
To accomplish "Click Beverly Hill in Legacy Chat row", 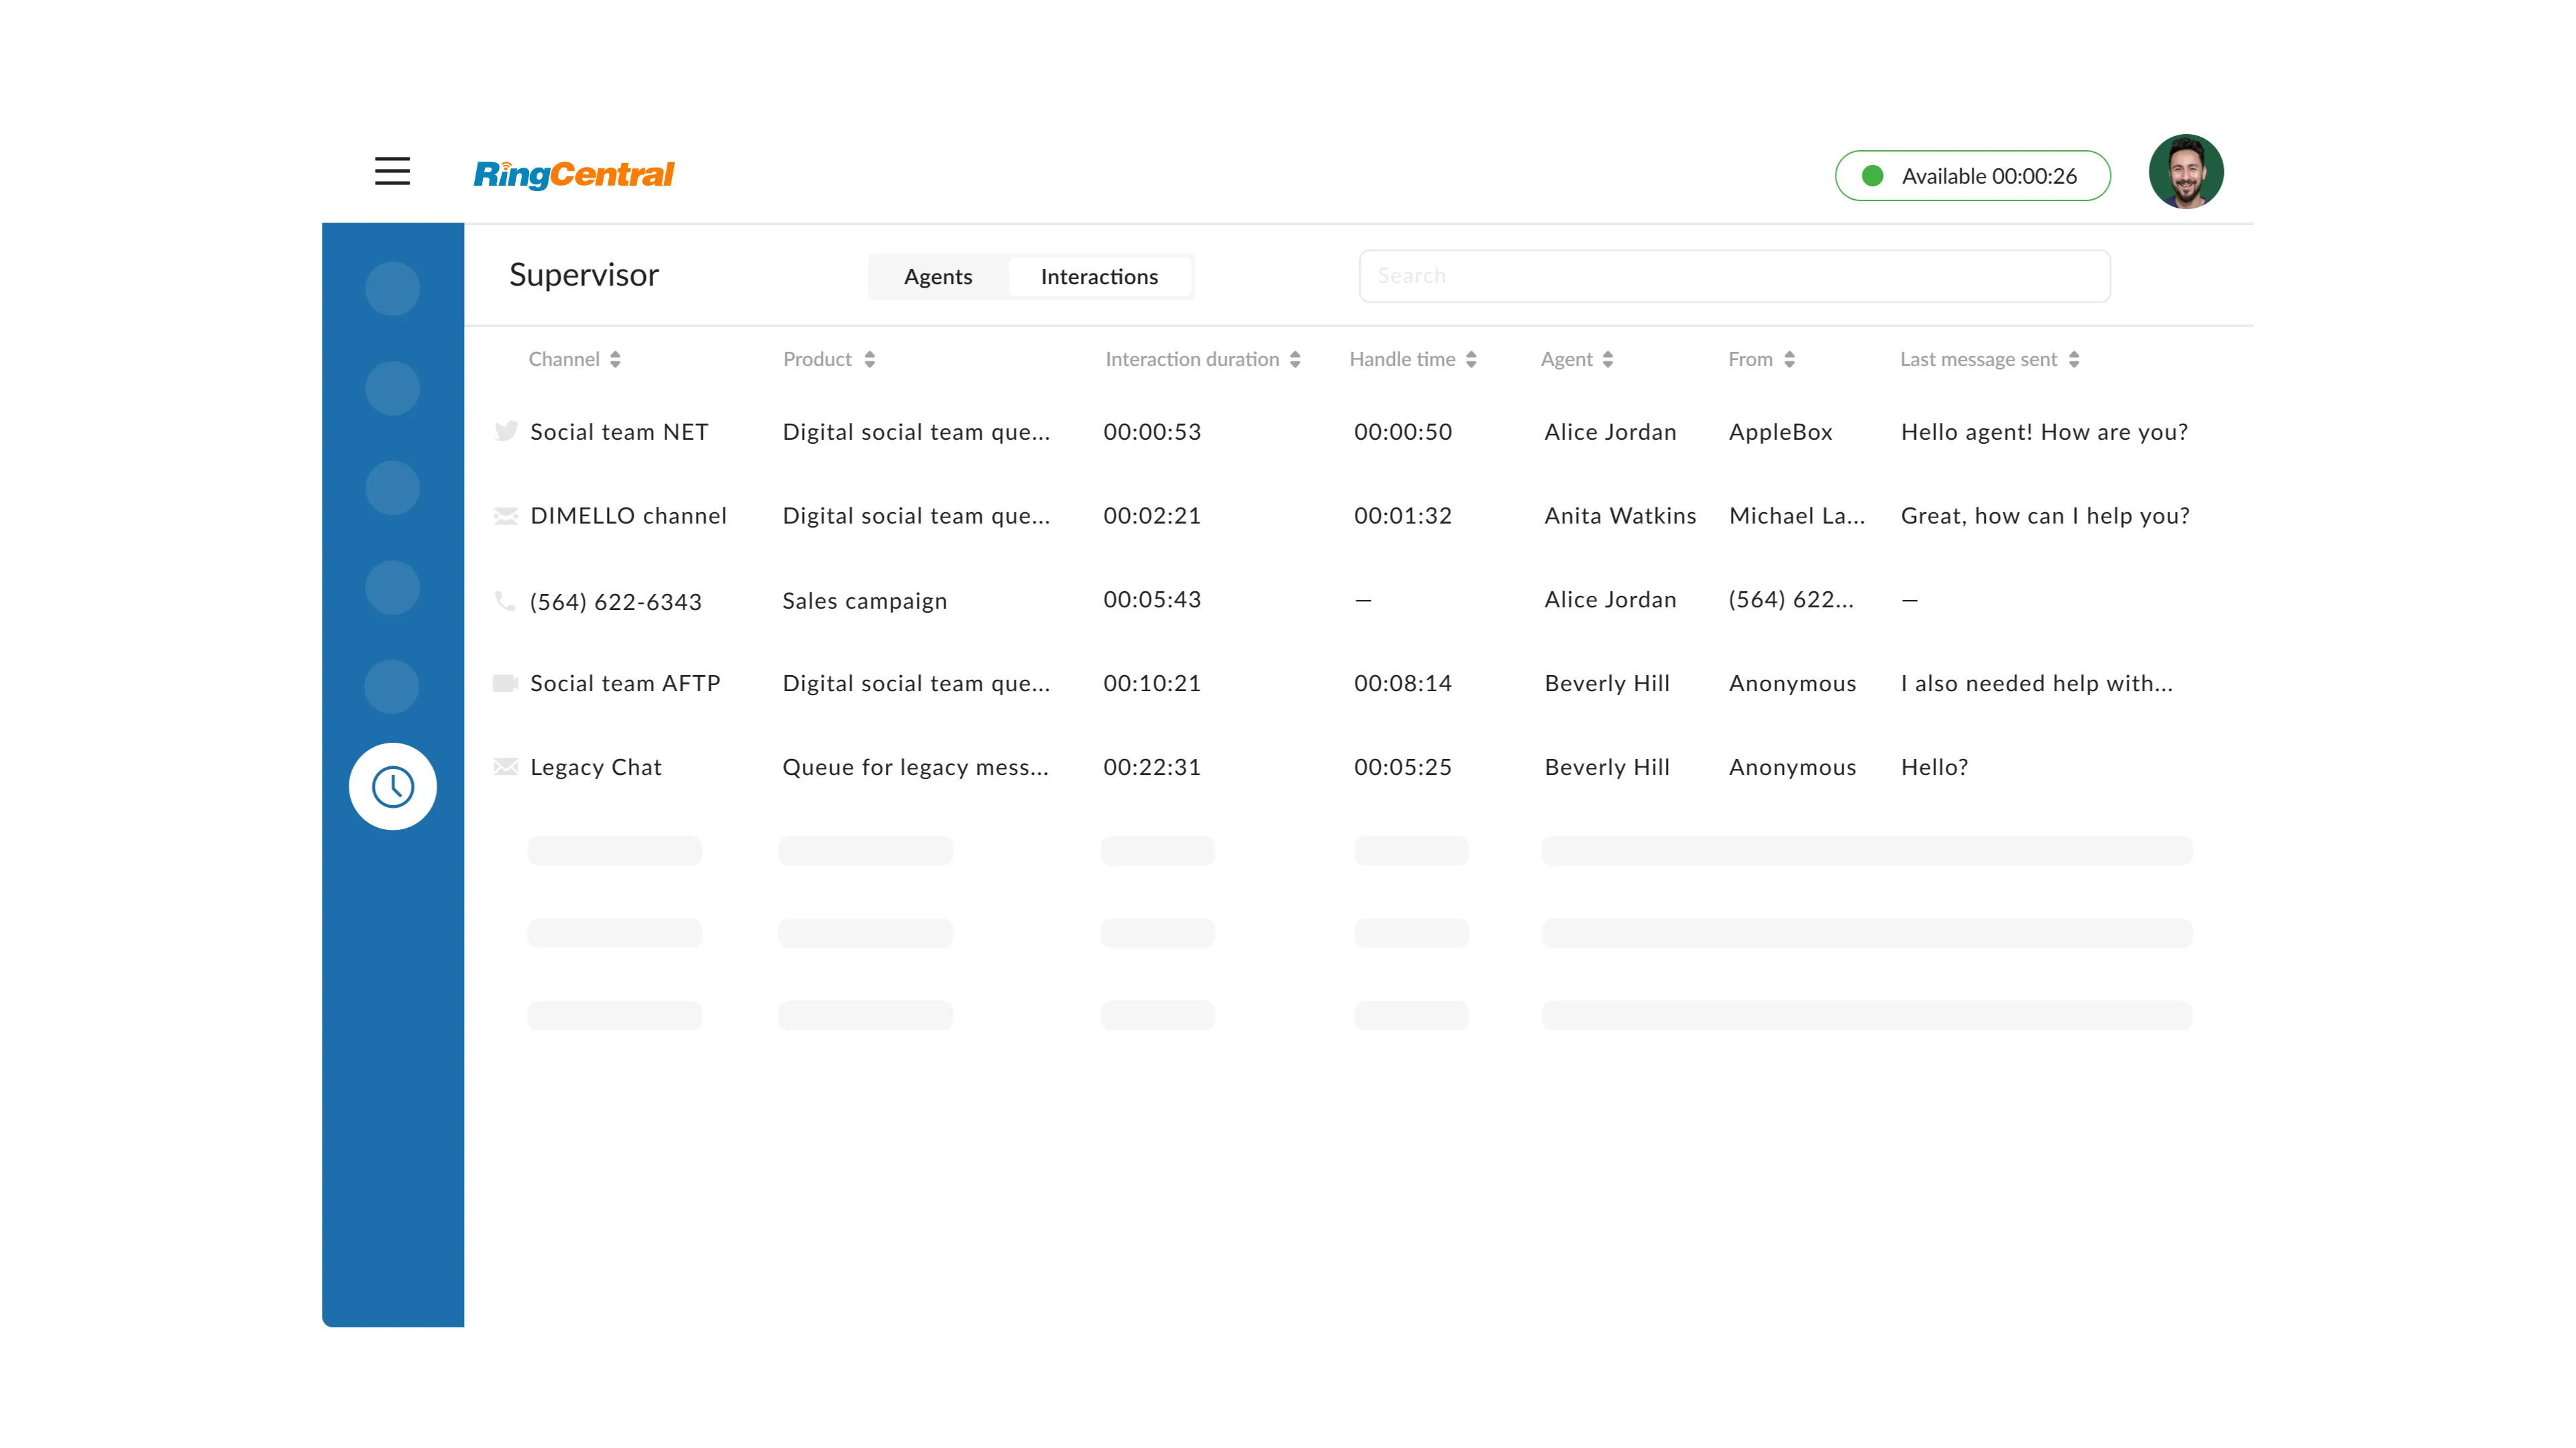I will tap(1607, 768).
